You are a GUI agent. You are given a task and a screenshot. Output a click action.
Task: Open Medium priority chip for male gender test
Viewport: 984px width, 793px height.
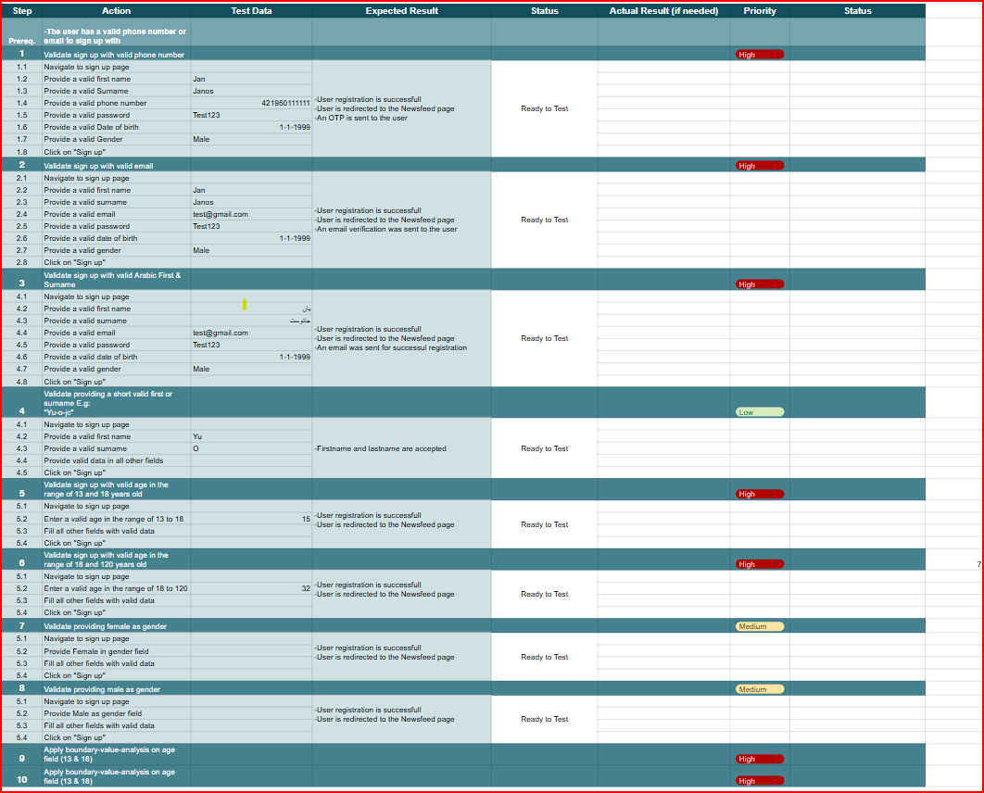[759, 689]
